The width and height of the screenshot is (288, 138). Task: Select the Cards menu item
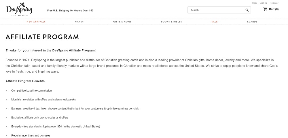(x=79, y=22)
